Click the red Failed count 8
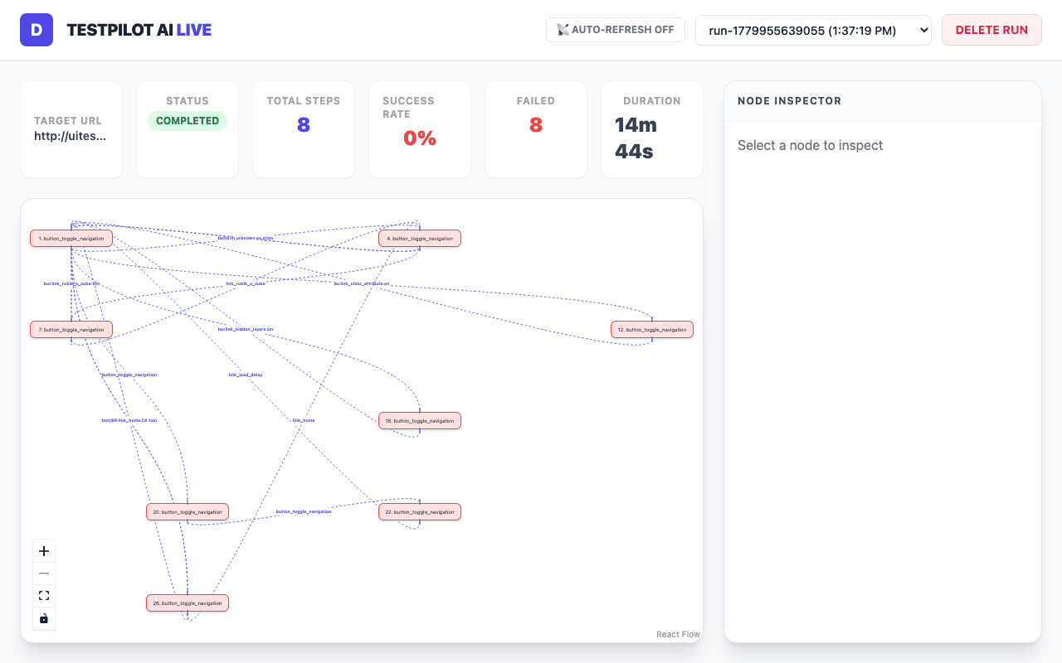1062x663 pixels. coord(536,125)
